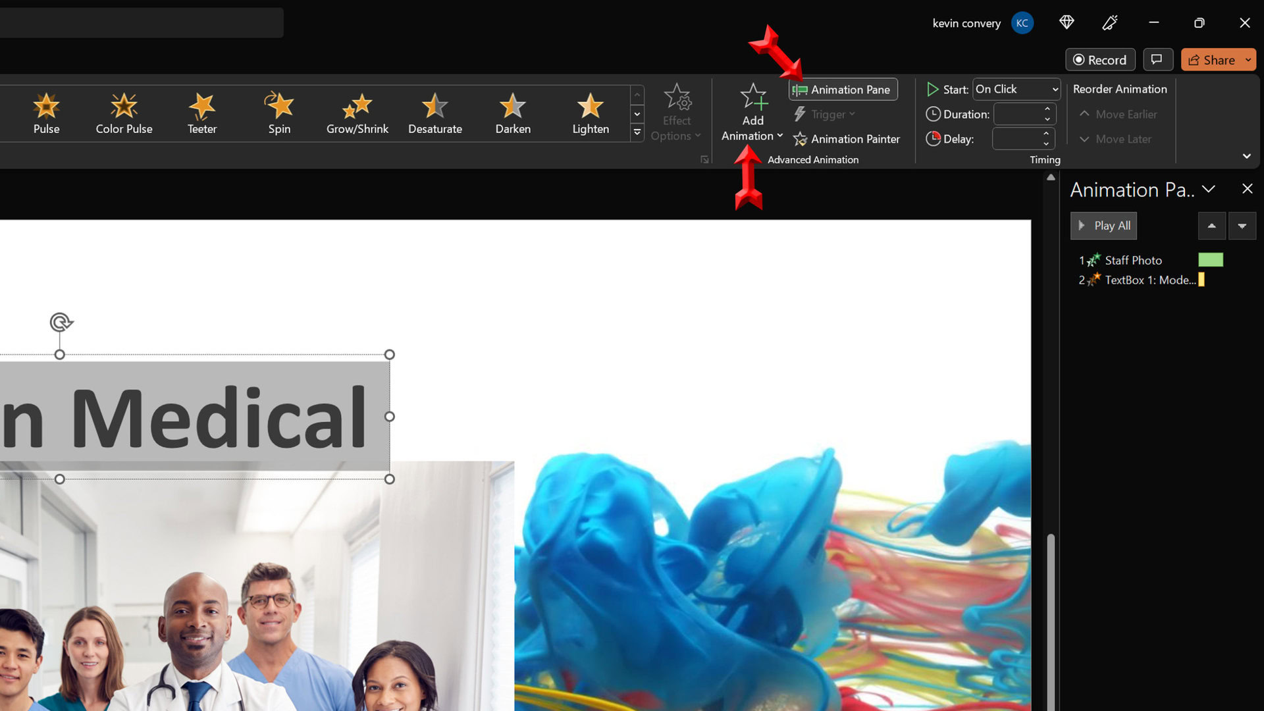Open the Animation Pane options chevron
Screen dimensions: 1264x711
[x=1208, y=189]
